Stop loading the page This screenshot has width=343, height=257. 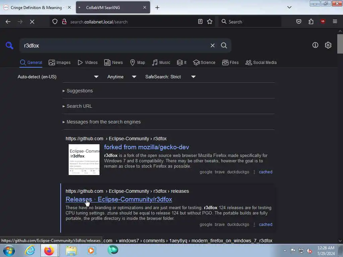click(x=32, y=22)
